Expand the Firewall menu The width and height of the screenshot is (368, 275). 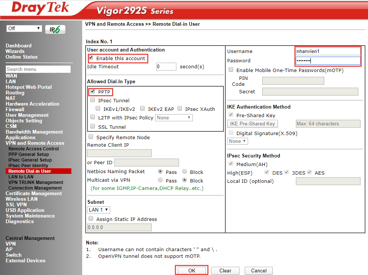coord(15,109)
